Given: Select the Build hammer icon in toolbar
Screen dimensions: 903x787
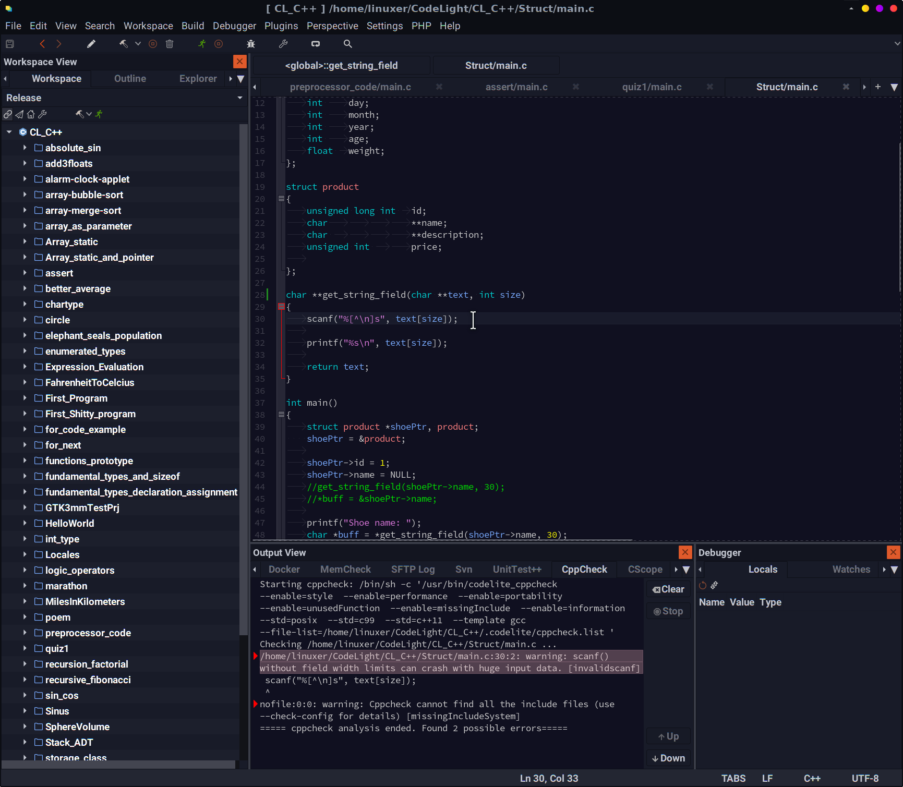Looking at the screenshot, I should tap(124, 44).
